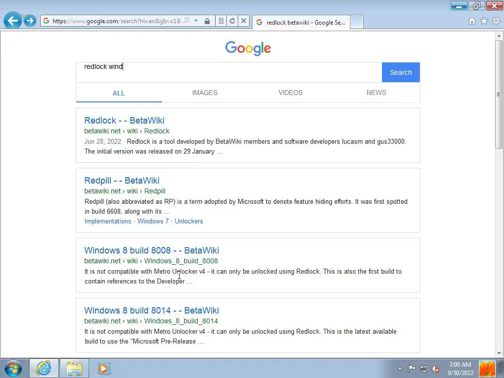The width and height of the screenshot is (504, 378).
Task: Click the 'betawiki.net › wiki › Redpill' URL text
Action: (125, 191)
